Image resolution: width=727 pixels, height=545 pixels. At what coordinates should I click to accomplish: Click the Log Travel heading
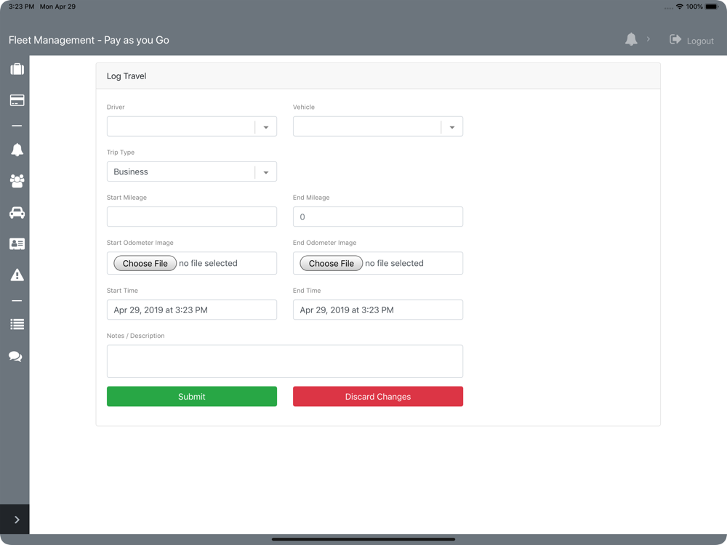click(x=126, y=76)
